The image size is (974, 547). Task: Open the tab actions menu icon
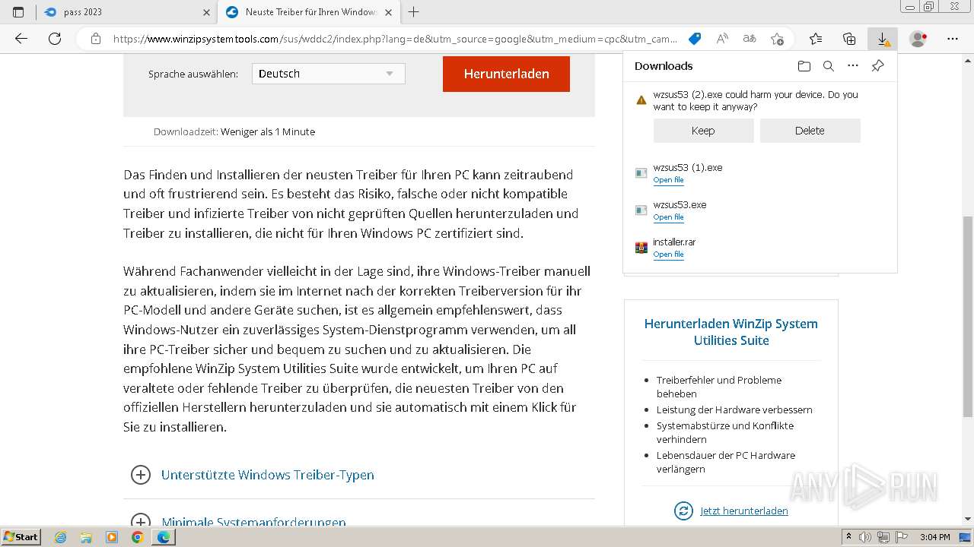tap(18, 12)
